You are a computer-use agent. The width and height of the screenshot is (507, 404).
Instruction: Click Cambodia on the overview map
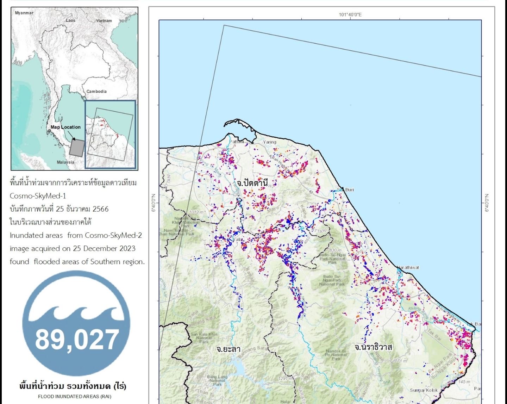(96, 91)
